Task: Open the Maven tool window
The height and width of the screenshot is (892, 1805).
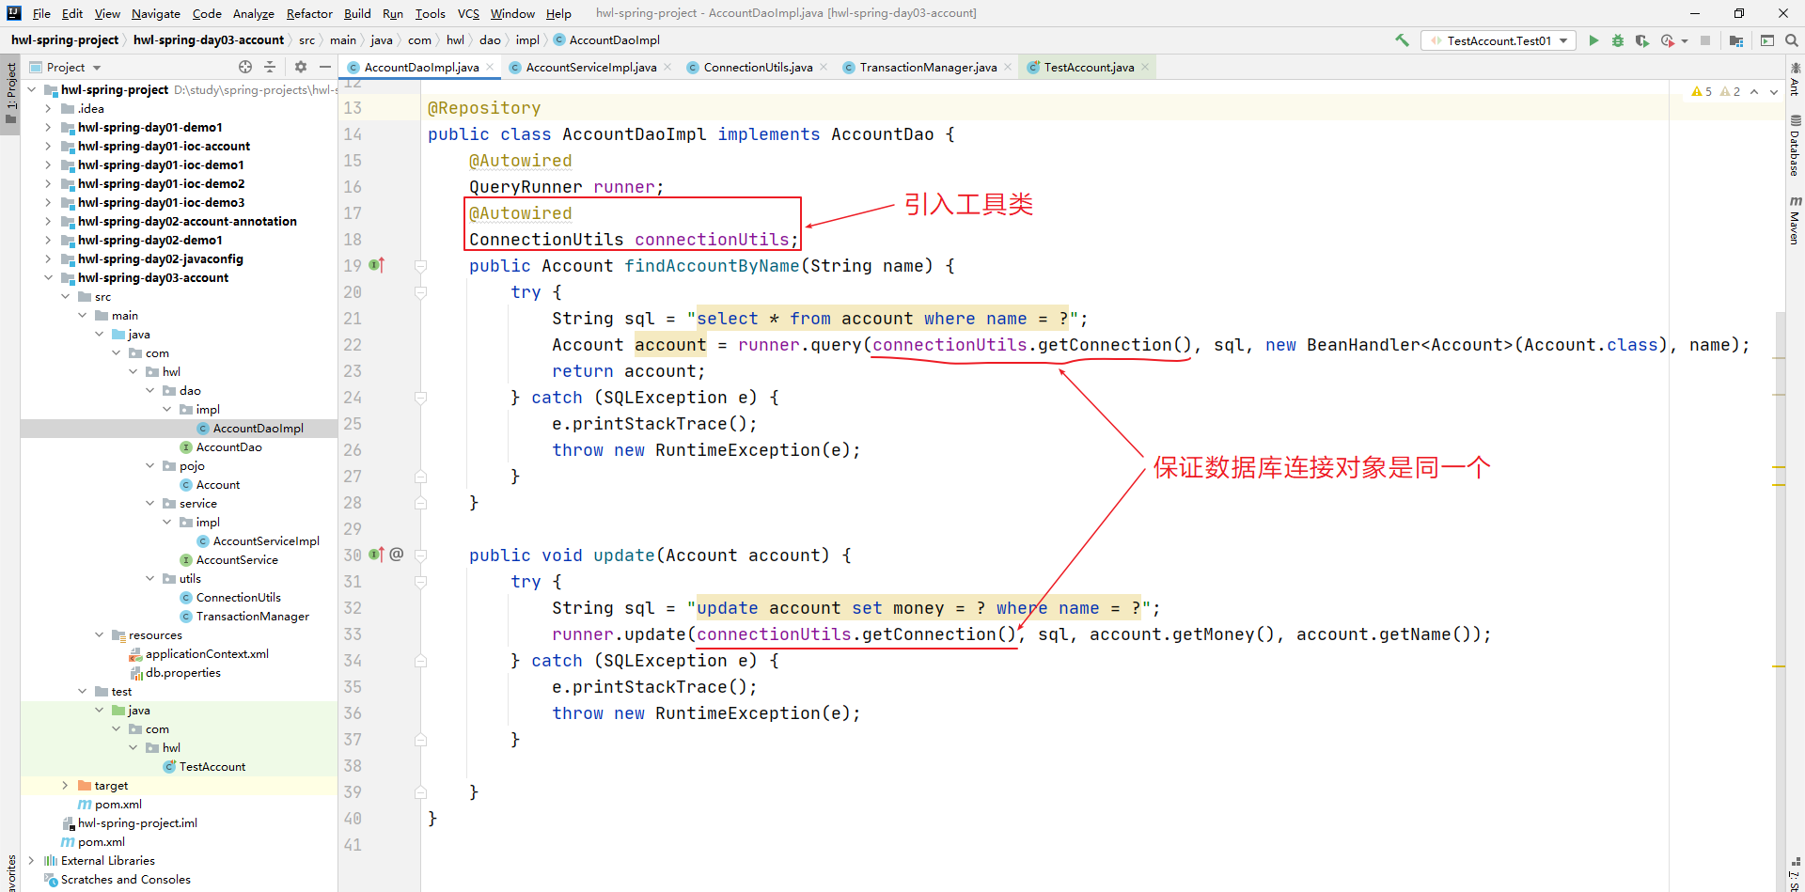Action: coord(1795,220)
